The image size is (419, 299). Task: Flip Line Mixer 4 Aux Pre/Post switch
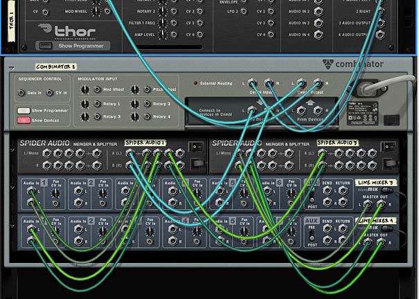click(x=312, y=236)
